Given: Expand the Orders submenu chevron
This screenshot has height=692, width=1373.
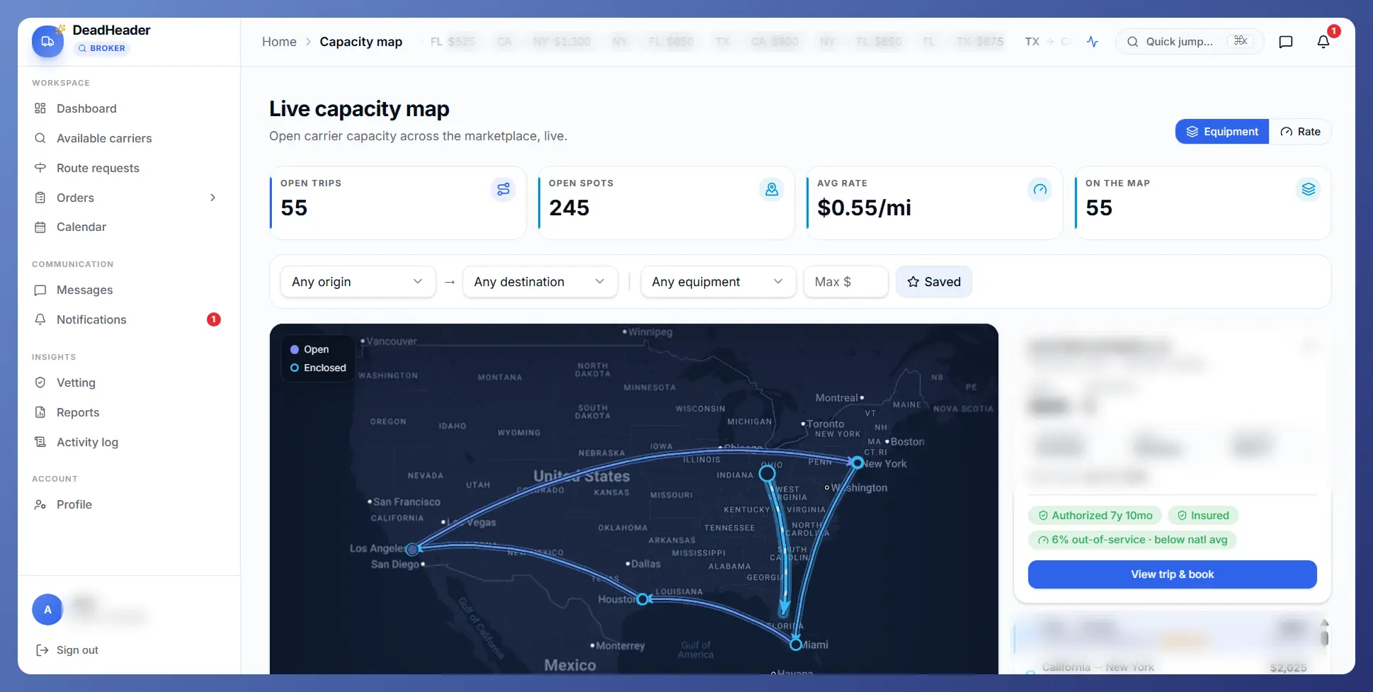Looking at the screenshot, I should [x=212, y=198].
